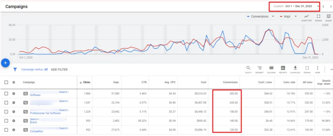Click the Segment icon in table toolbar
Viewport: 333px width, 136px height.
point(260,69)
